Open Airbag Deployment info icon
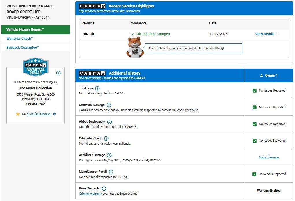 point(110,122)
